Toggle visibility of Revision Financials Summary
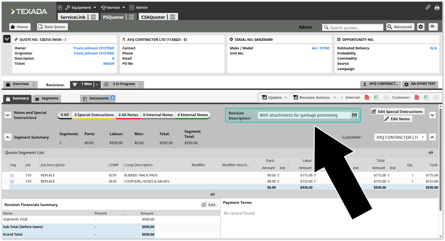Image resolution: width=445 pixels, height=241 pixels. (212, 194)
